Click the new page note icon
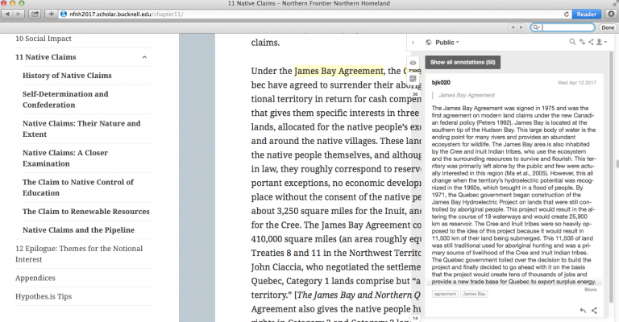This screenshot has height=322, width=619. click(x=413, y=78)
